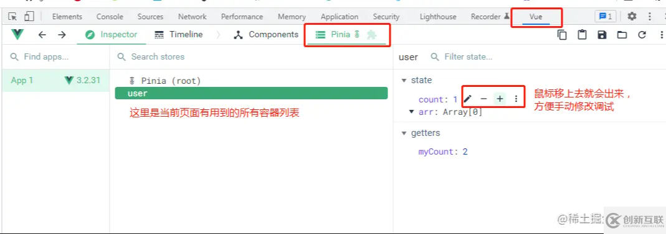The width and height of the screenshot is (666, 234).
Task: Click the inspect element cursor icon
Action: [x=12, y=17]
